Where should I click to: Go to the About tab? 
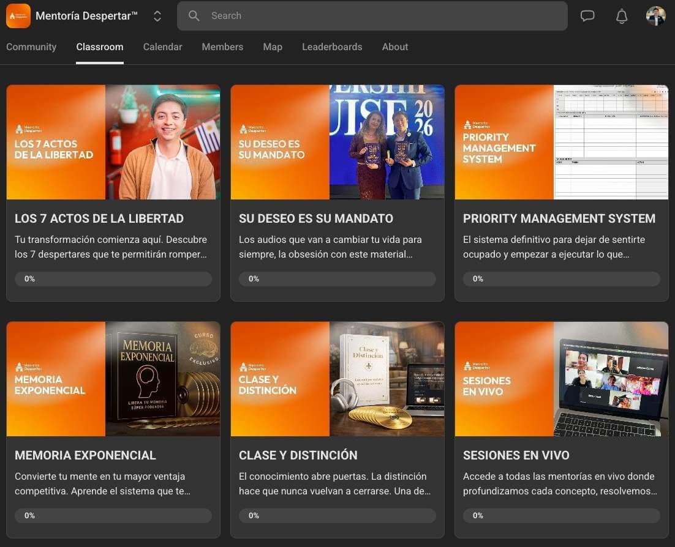point(394,47)
